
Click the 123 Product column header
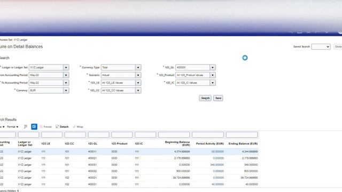click(119, 143)
